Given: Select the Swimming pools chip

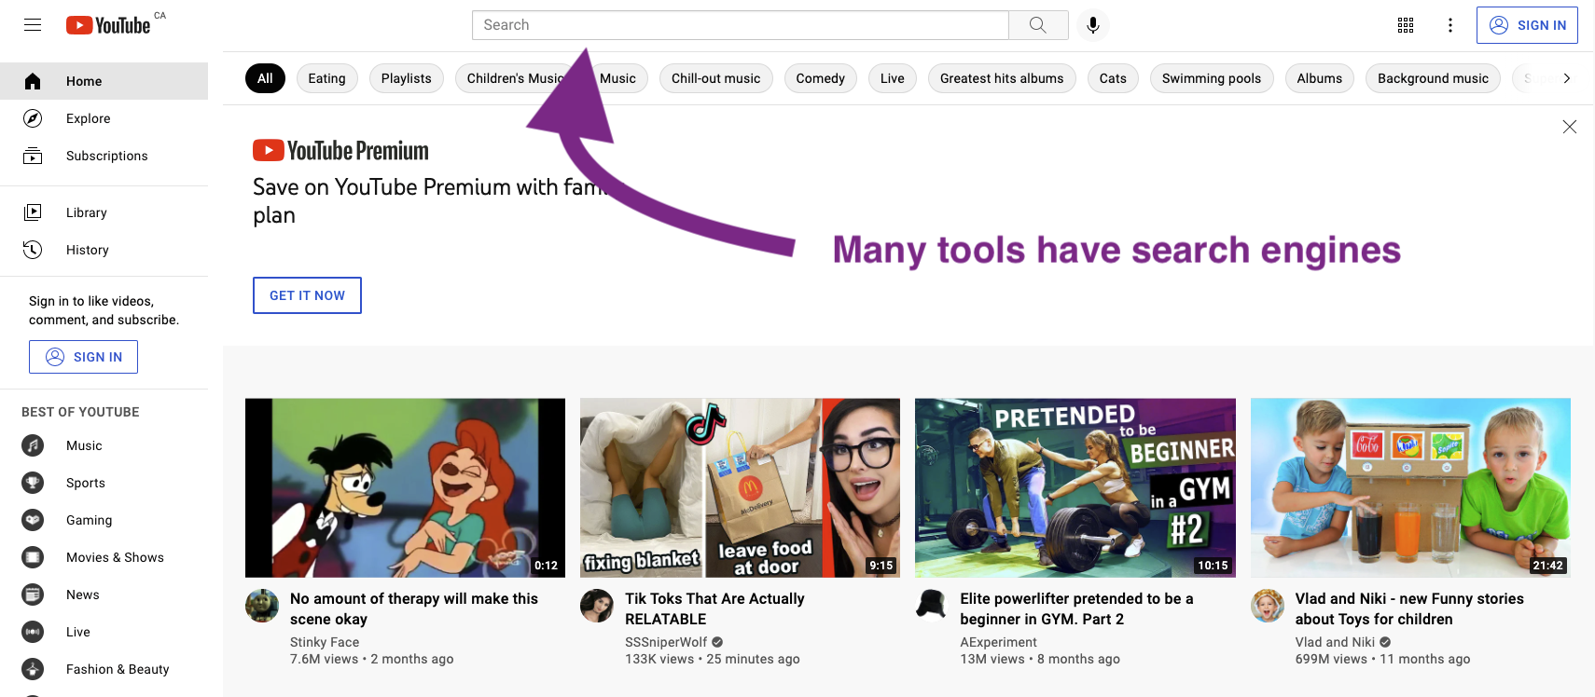Looking at the screenshot, I should point(1212,78).
